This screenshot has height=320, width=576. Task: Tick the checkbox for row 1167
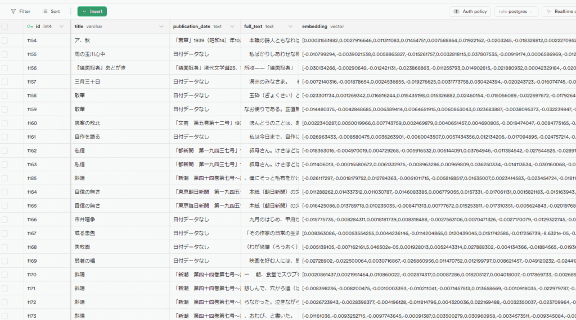coord(5,233)
